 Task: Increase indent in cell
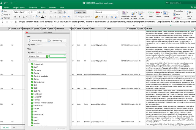[x=69, y=17]
